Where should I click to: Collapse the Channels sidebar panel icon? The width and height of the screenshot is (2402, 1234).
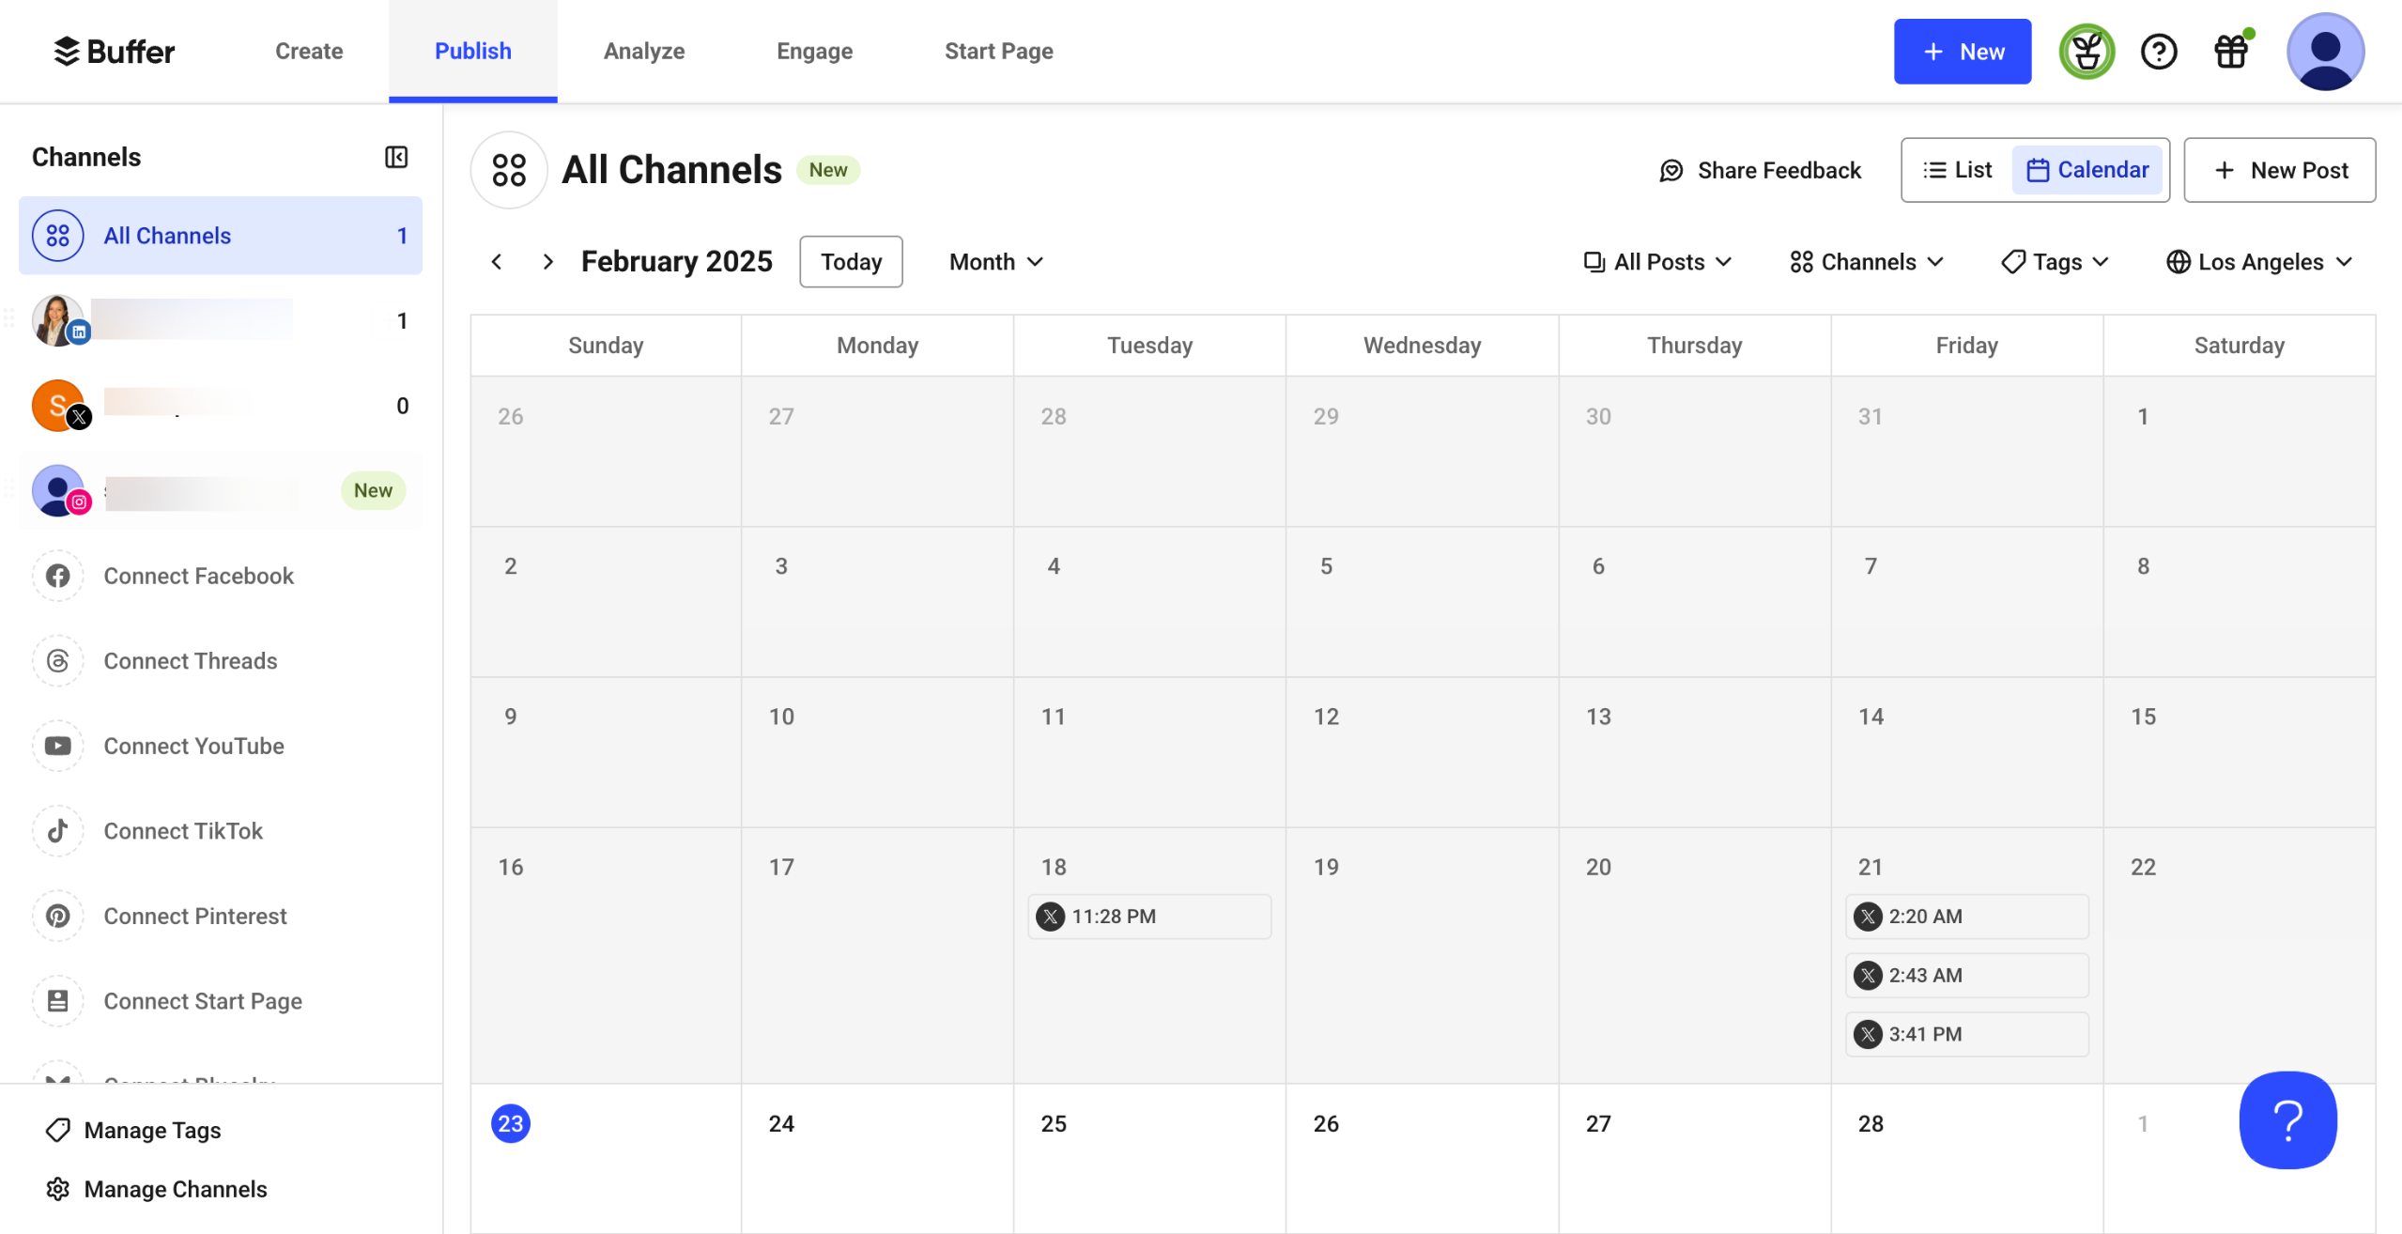[396, 157]
